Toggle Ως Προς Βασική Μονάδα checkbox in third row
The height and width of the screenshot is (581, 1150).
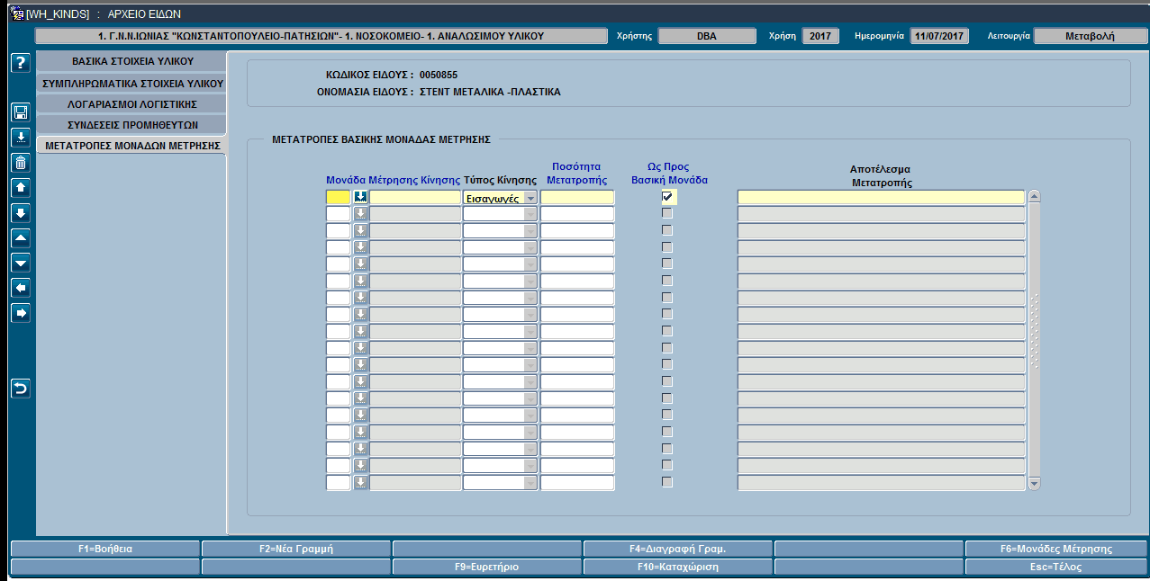point(667,231)
